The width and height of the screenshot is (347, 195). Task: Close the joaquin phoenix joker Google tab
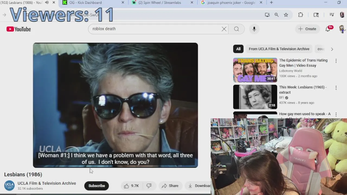[x=261, y=3]
